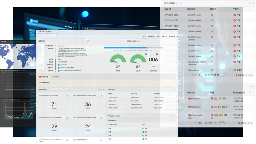Click the help icon next to None
The image size is (256, 144).
(x=62, y=46)
